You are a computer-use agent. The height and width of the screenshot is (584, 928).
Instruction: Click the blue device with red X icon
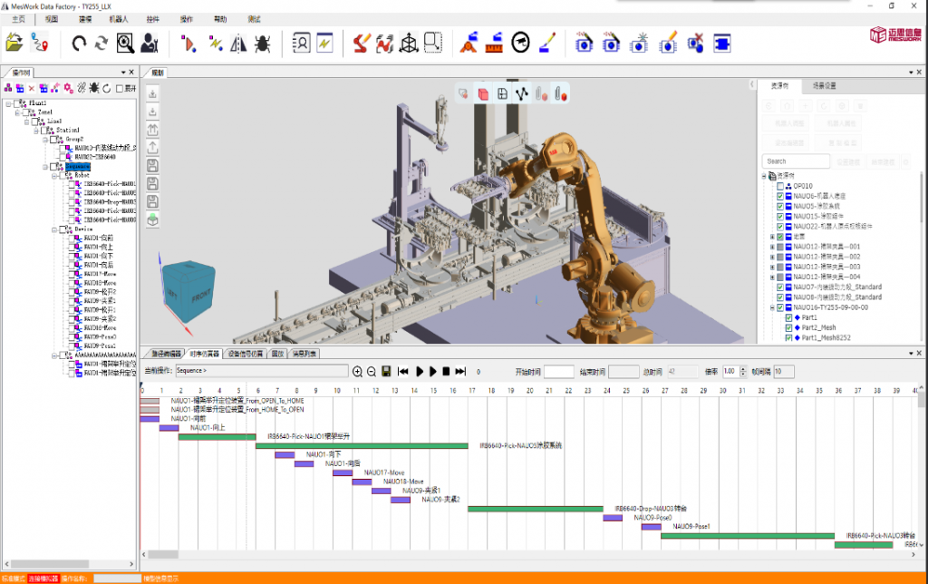(695, 44)
